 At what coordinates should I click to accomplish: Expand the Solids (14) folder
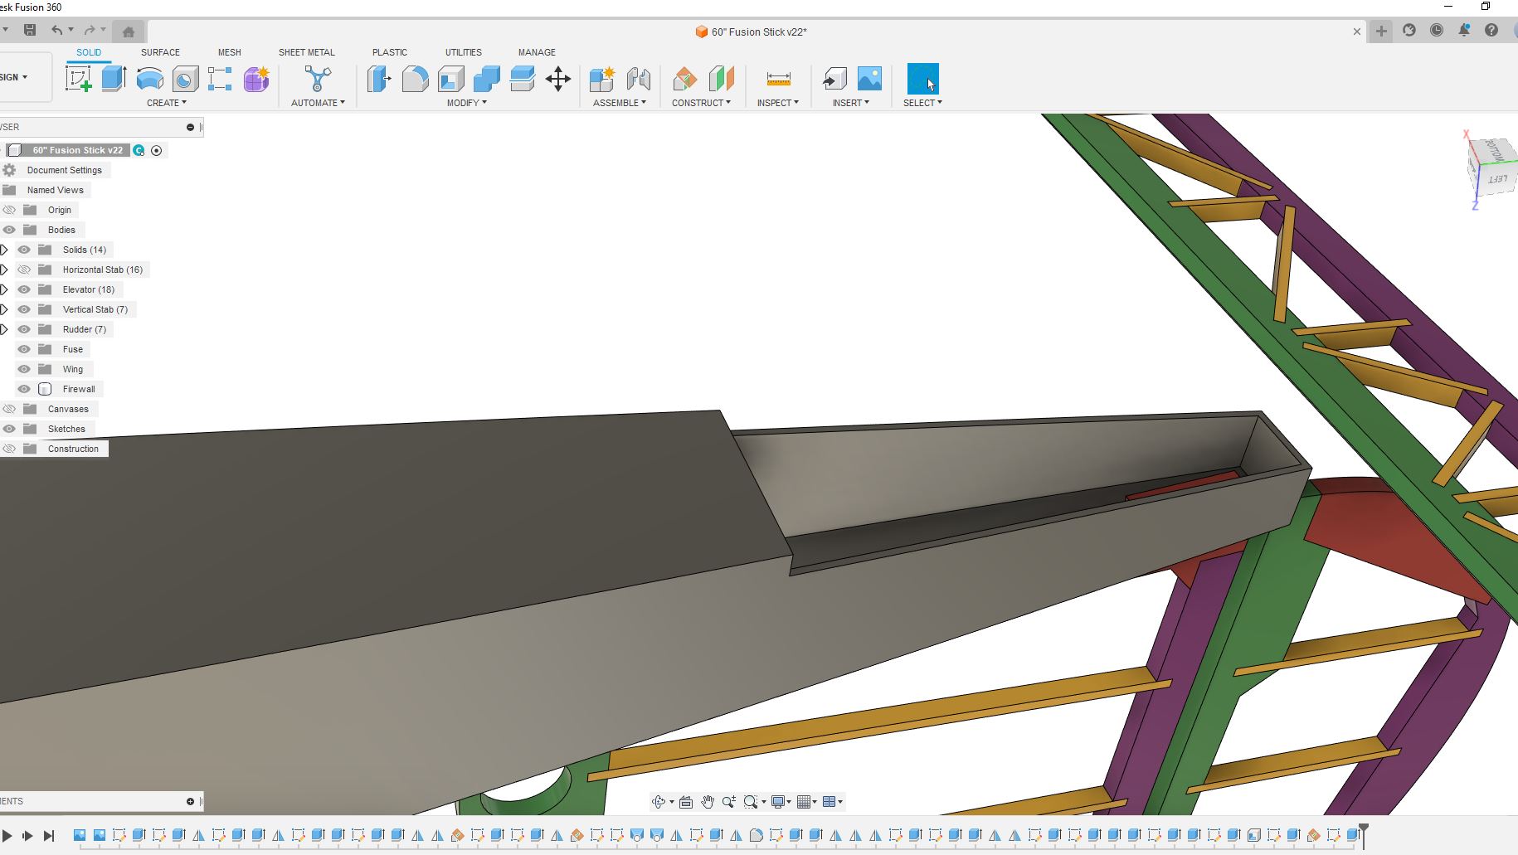tap(5, 250)
